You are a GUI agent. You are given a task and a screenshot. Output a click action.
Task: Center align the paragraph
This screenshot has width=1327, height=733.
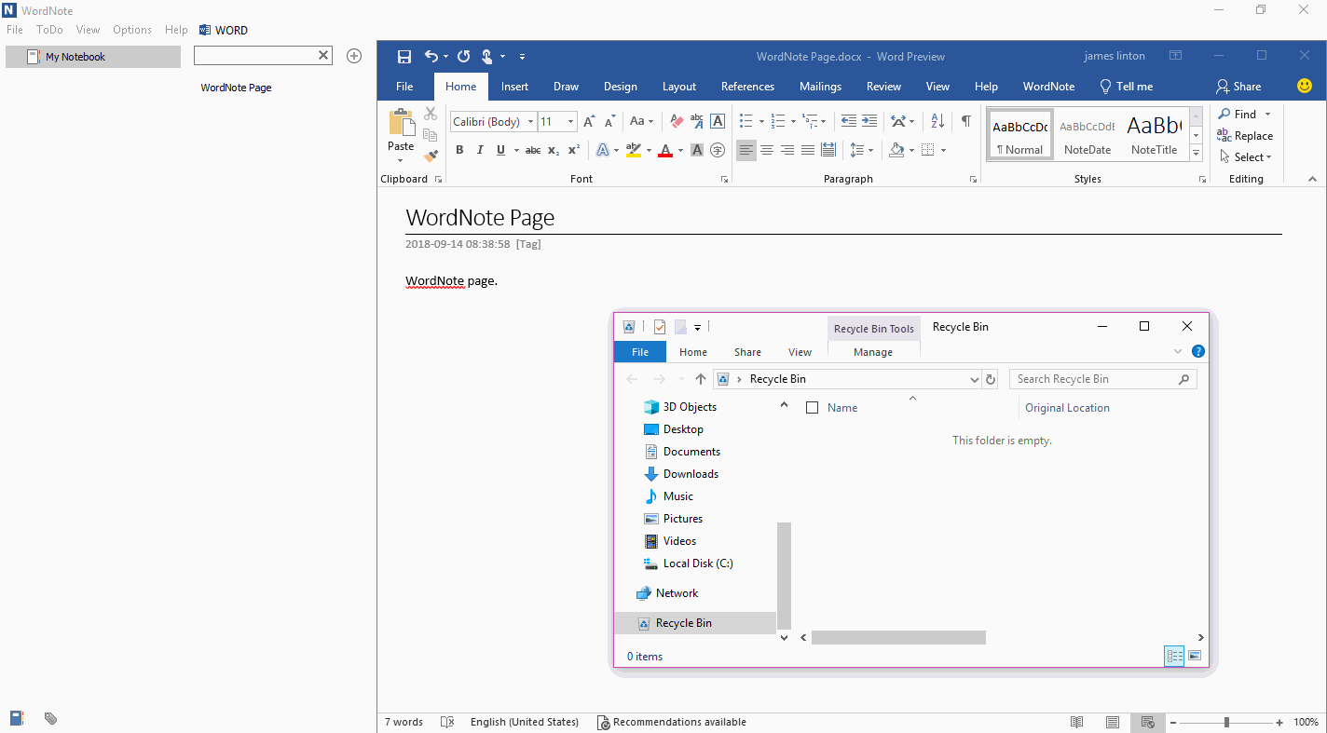767,150
